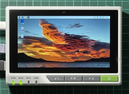Click the volume speaker tray icon
Screen dimensions: 129x94
point(103,17)
